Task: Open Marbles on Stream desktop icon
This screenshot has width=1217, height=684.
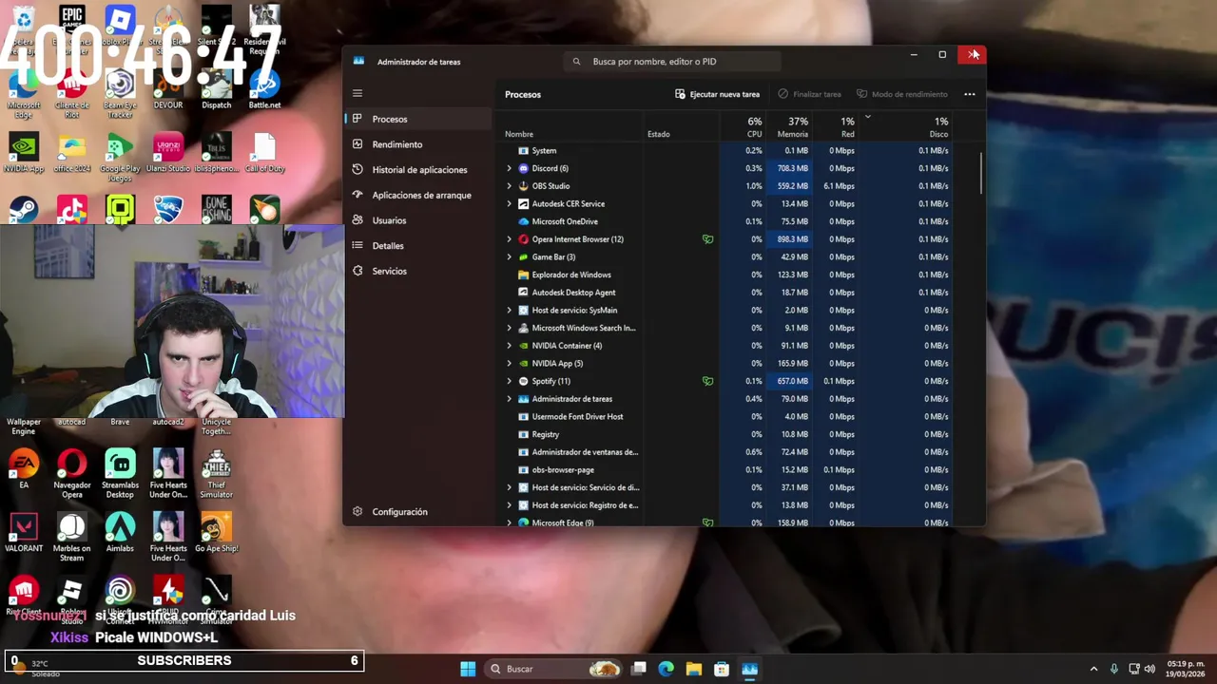Action: [x=72, y=538]
